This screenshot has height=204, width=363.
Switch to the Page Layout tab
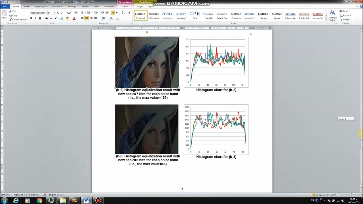click(x=41, y=7)
